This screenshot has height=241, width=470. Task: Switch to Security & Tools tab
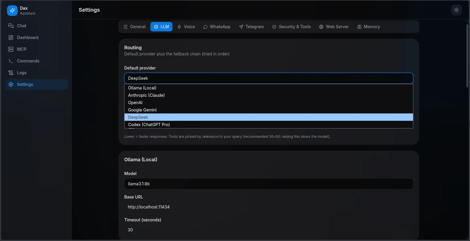(291, 27)
